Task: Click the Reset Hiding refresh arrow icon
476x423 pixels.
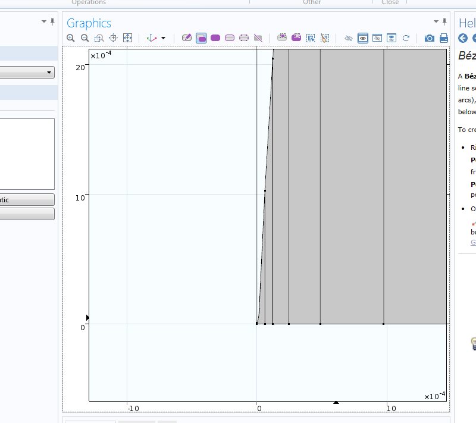Action: pos(406,38)
